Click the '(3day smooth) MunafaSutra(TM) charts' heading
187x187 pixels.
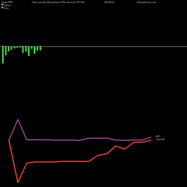pos(52,2)
